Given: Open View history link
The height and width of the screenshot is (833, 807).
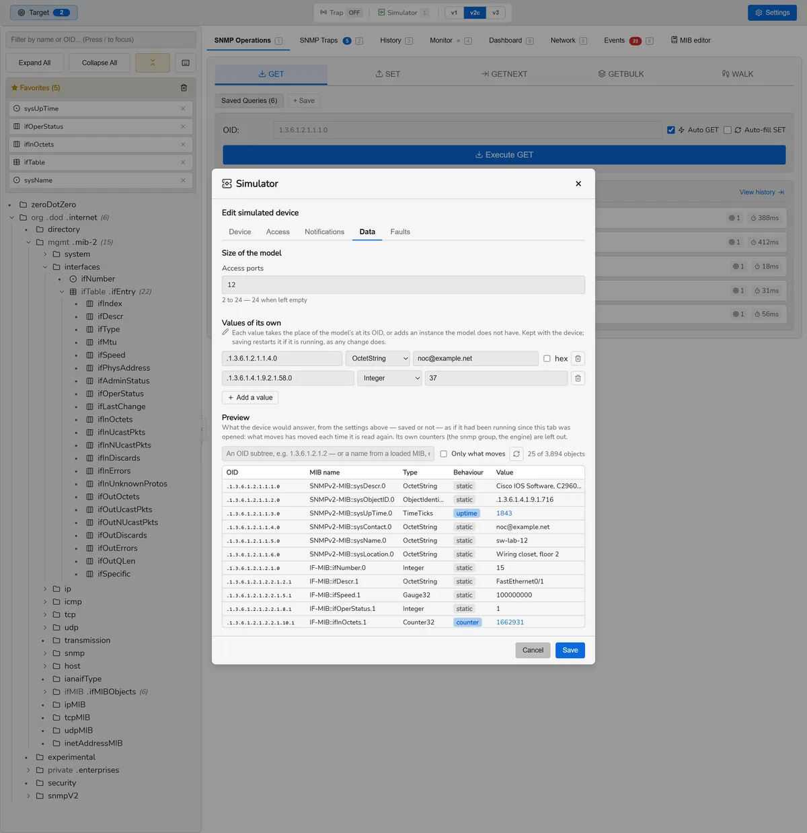Looking at the screenshot, I should pos(762,192).
